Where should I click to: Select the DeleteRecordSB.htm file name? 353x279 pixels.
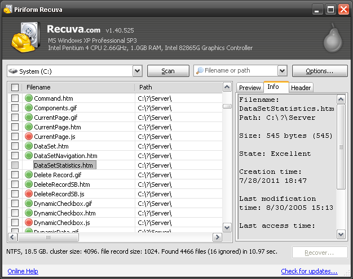click(x=62, y=184)
